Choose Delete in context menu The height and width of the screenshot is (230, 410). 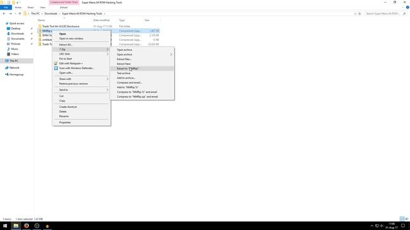click(x=81, y=112)
